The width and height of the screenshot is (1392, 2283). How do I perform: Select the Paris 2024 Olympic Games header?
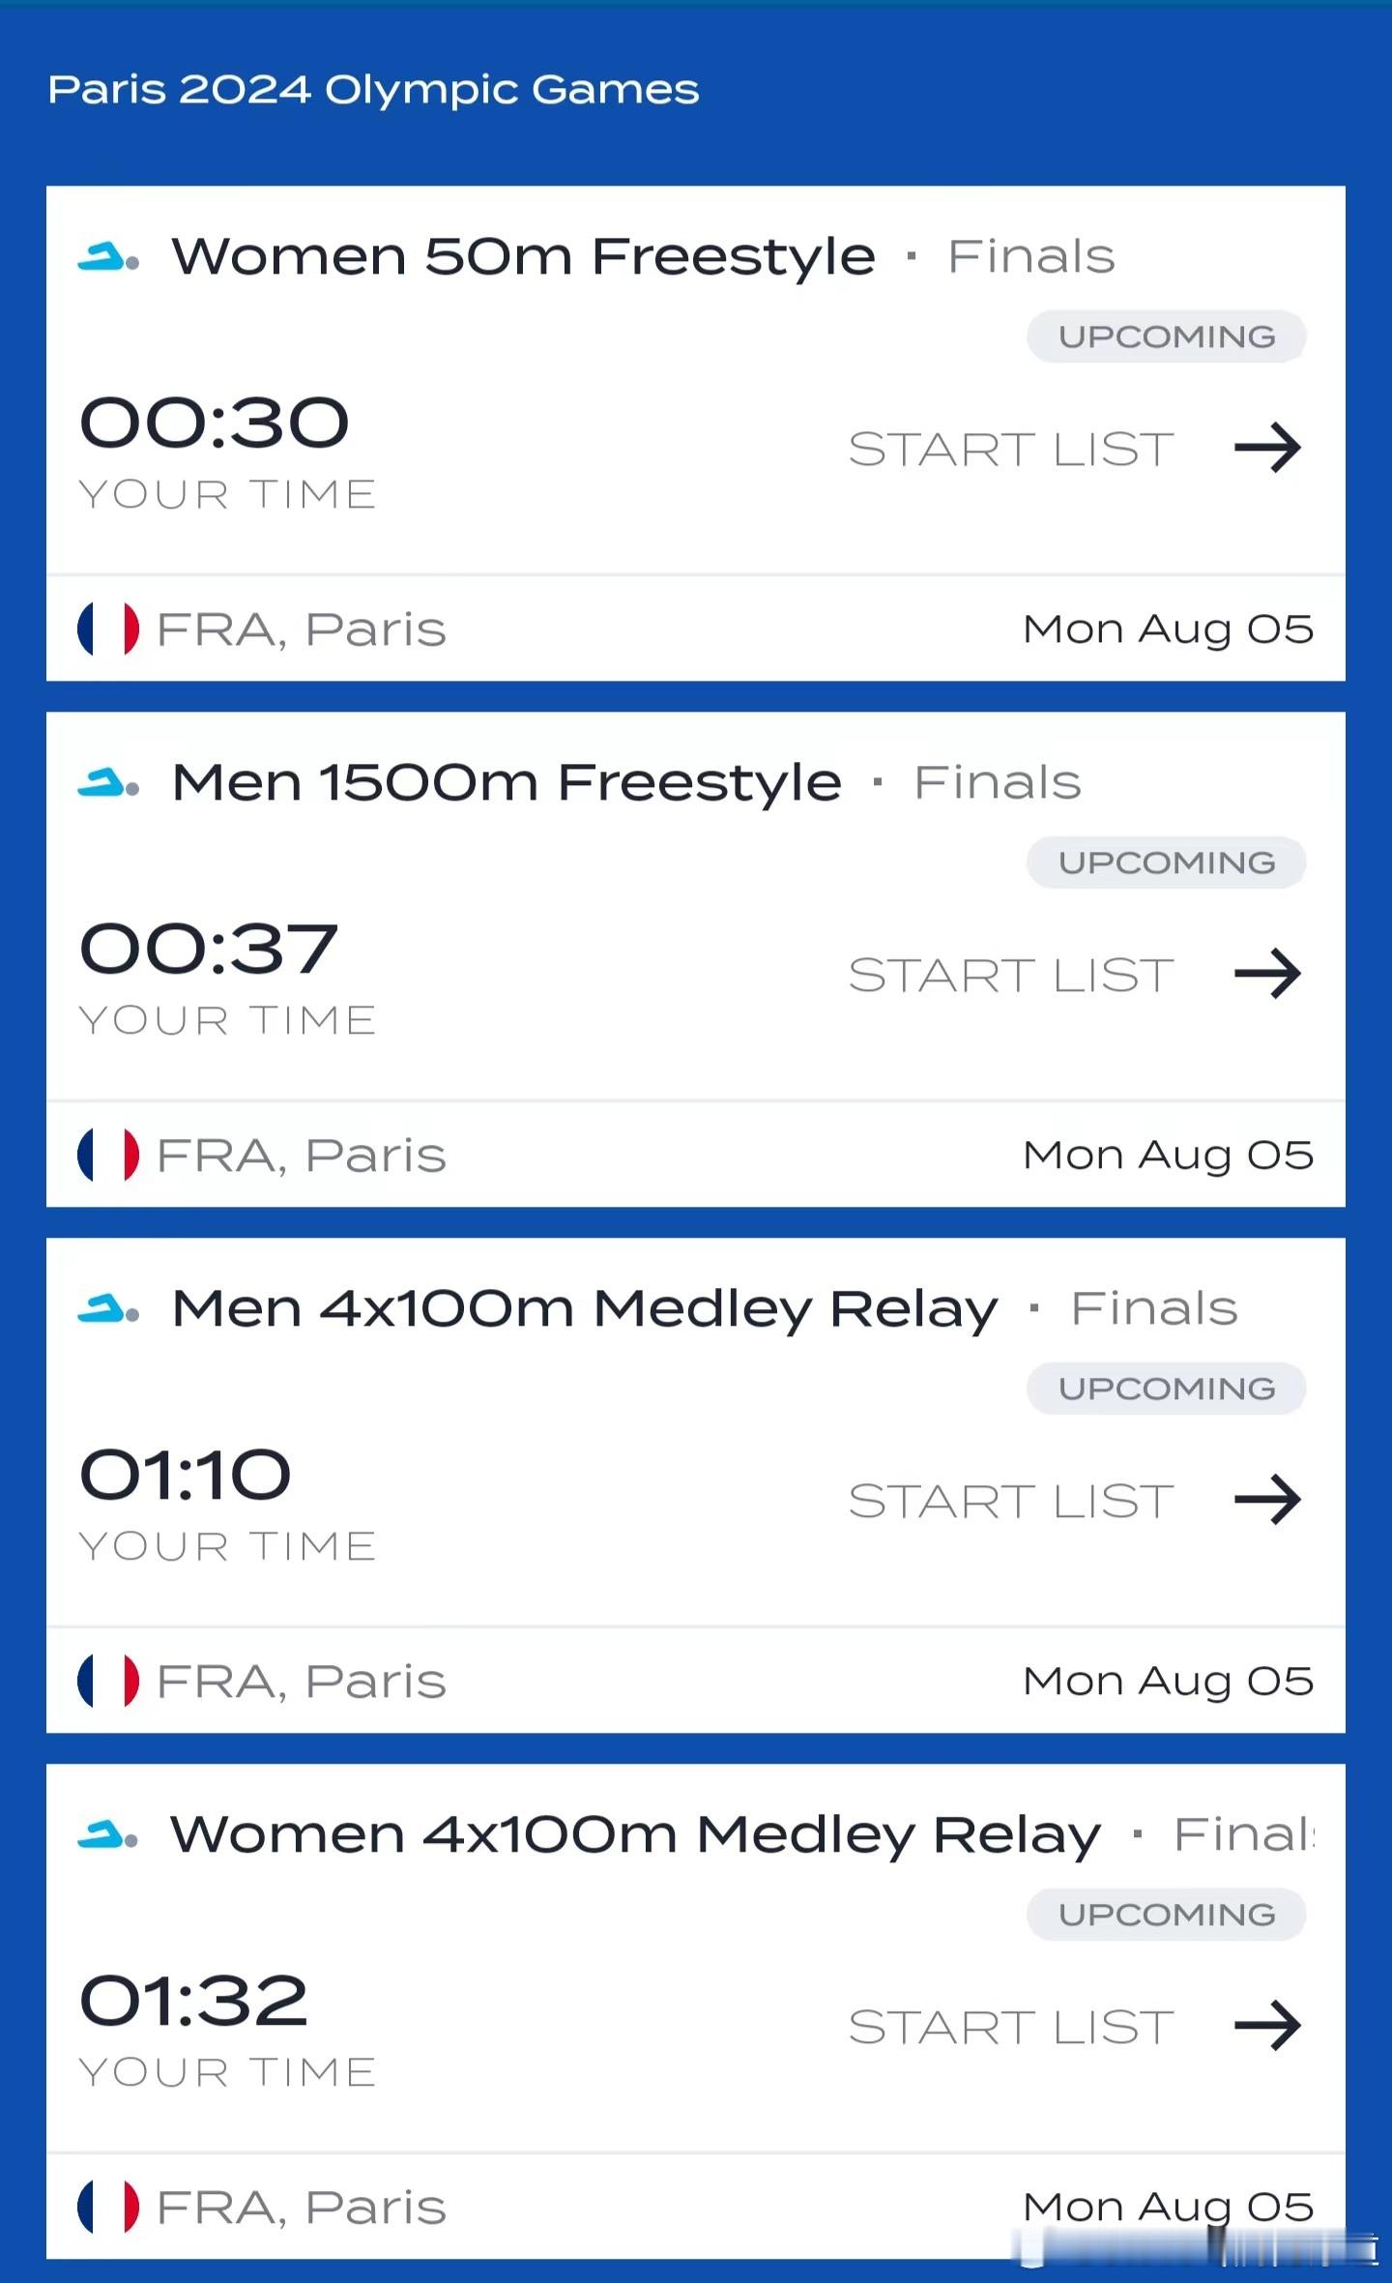[x=373, y=90]
